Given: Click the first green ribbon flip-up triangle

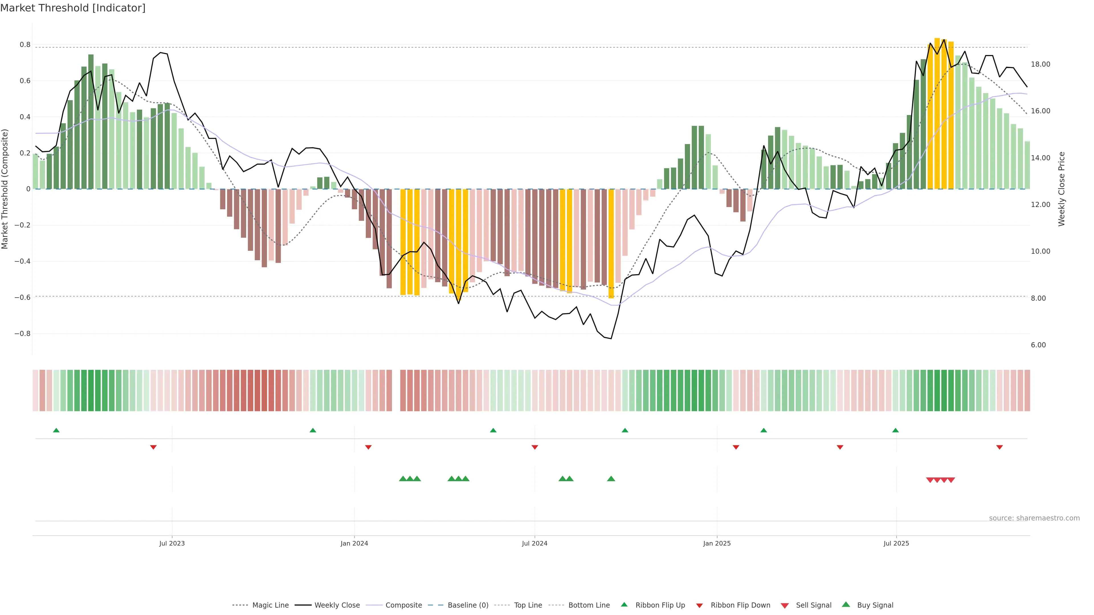Looking at the screenshot, I should coord(56,430).
